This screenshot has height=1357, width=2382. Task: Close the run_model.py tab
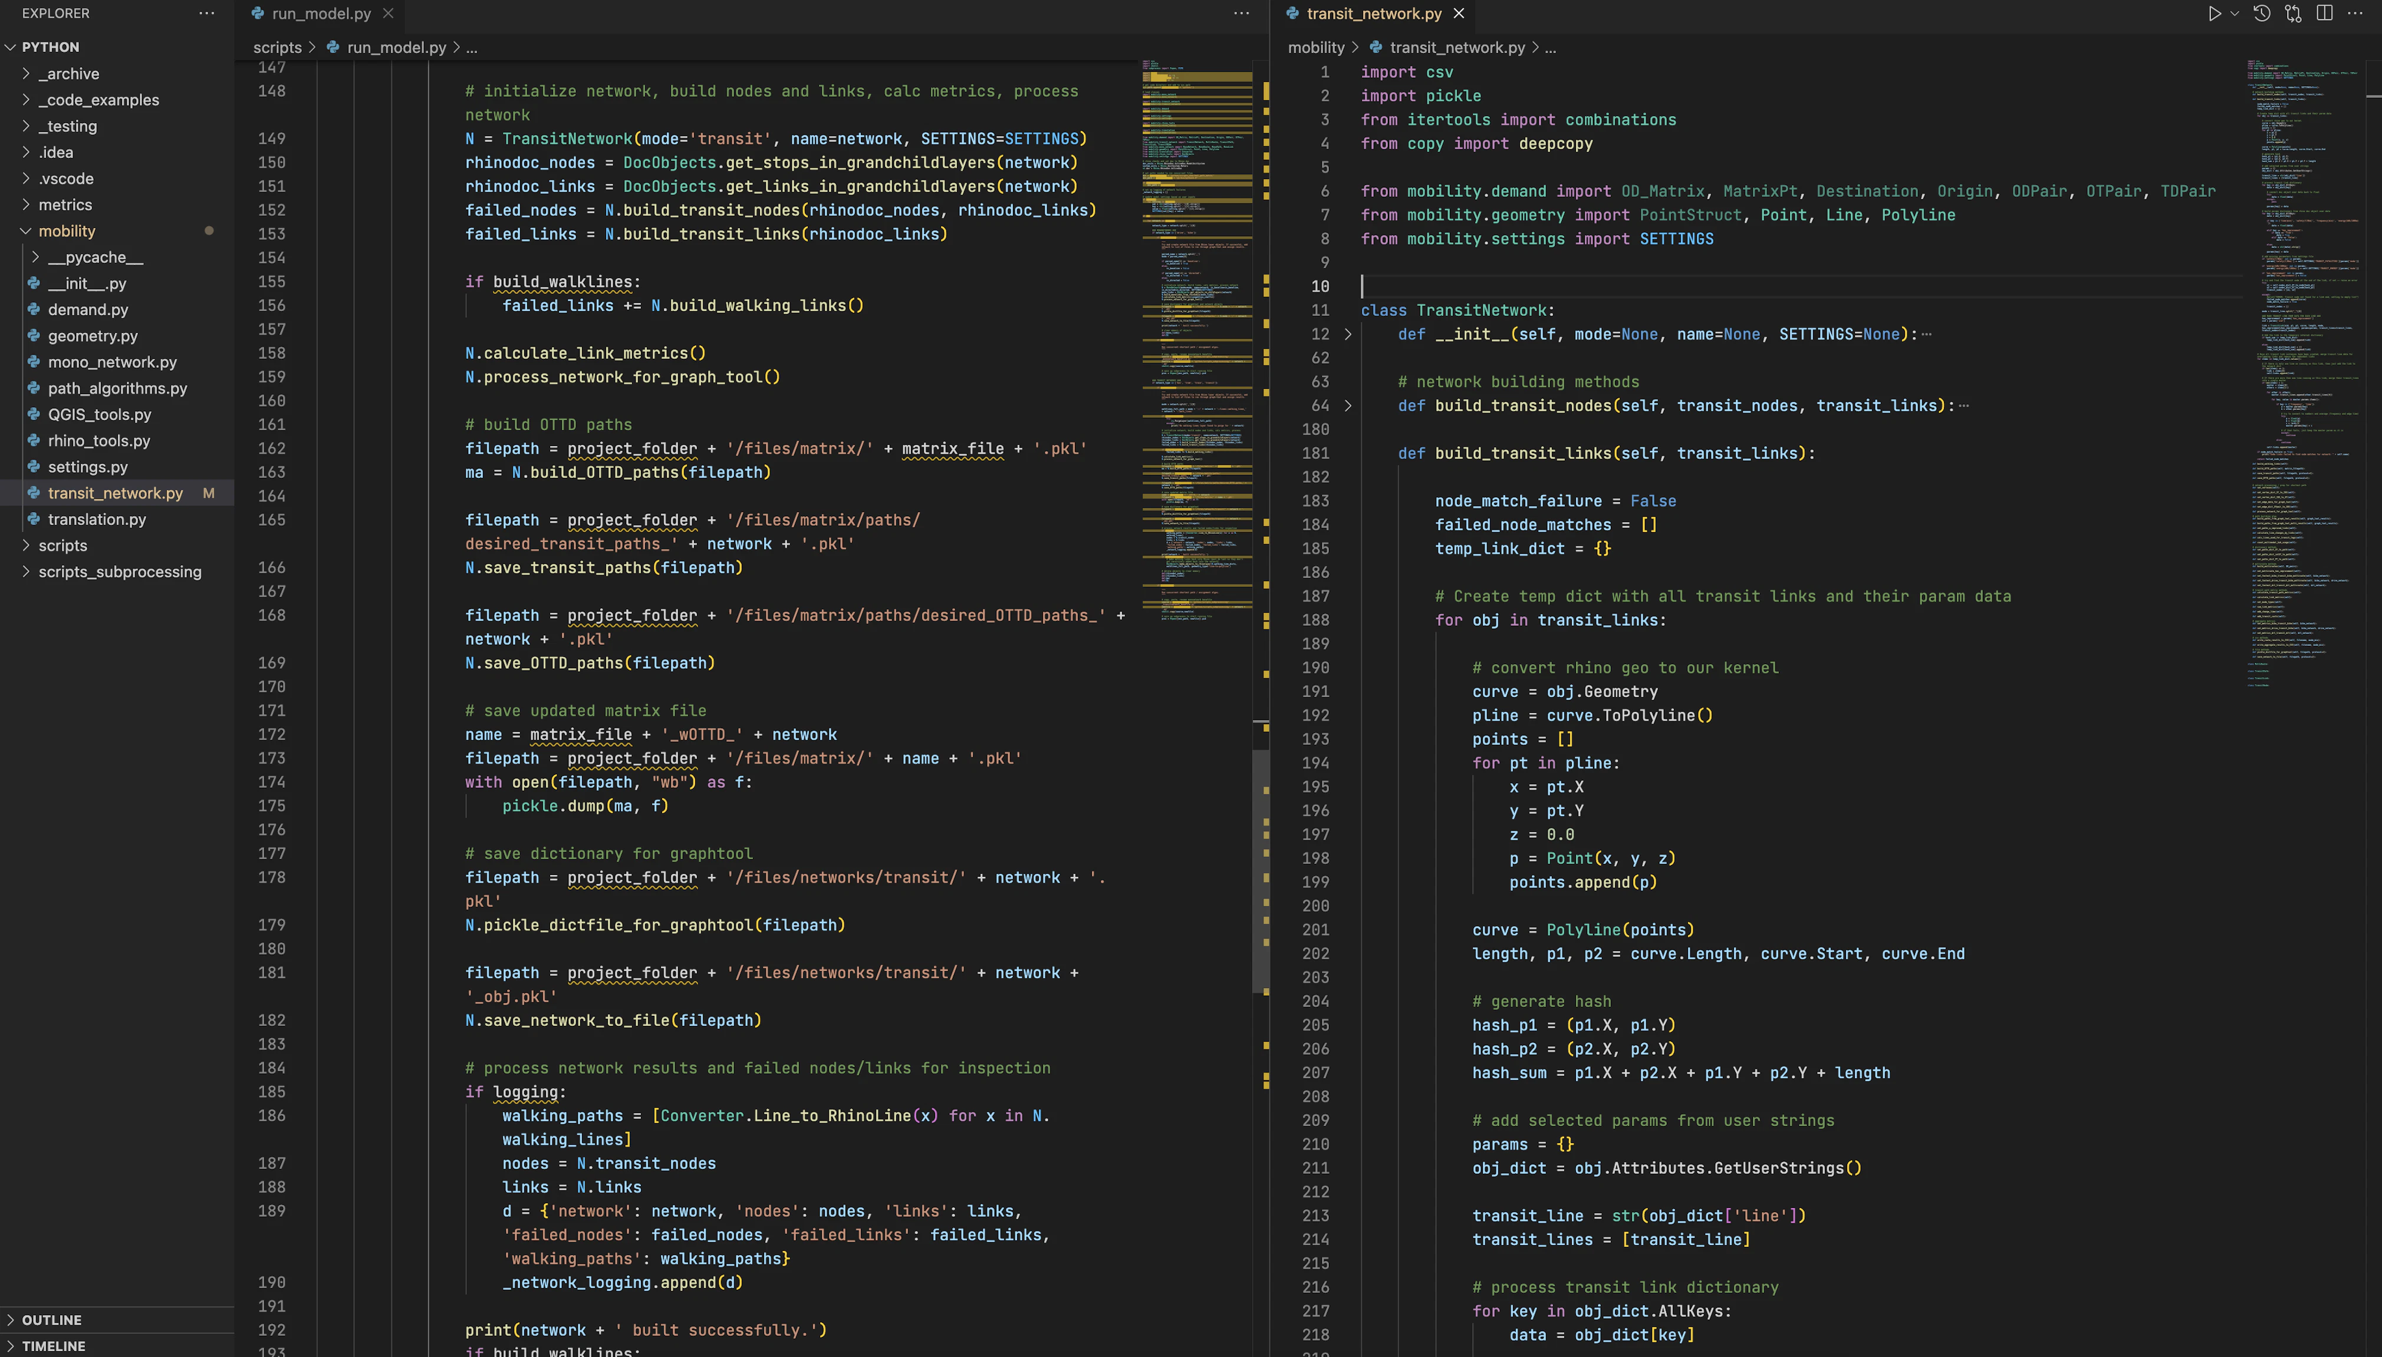pyautogui.click(x=389, y=13)
